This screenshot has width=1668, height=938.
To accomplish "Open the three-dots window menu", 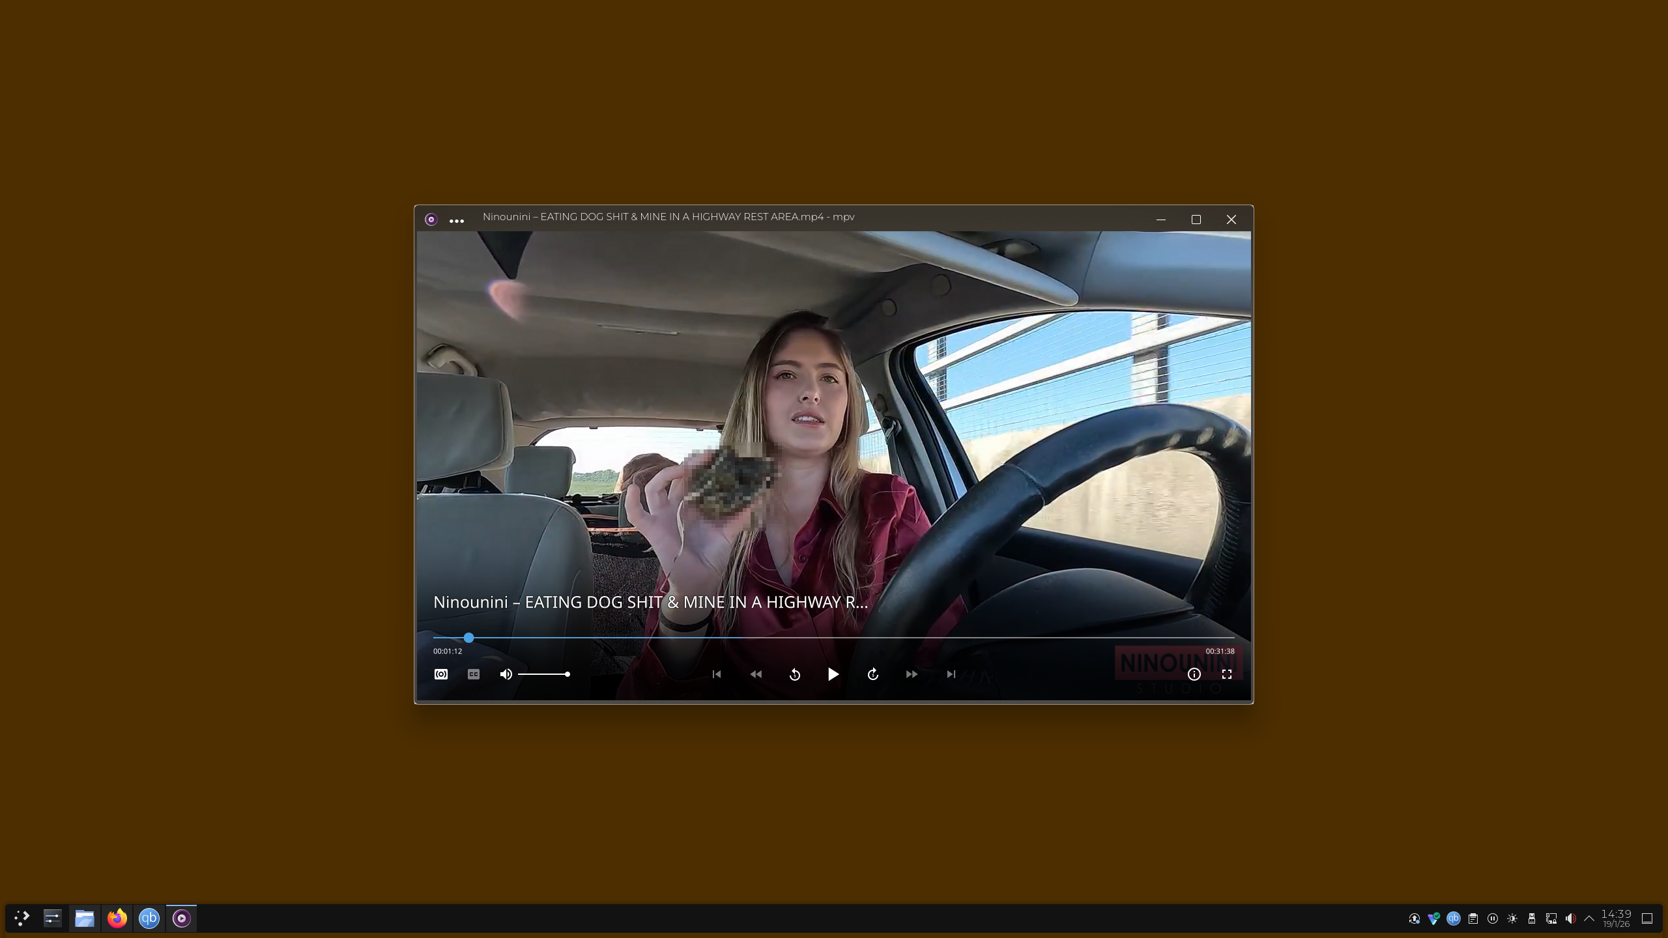I will (457, 221).
